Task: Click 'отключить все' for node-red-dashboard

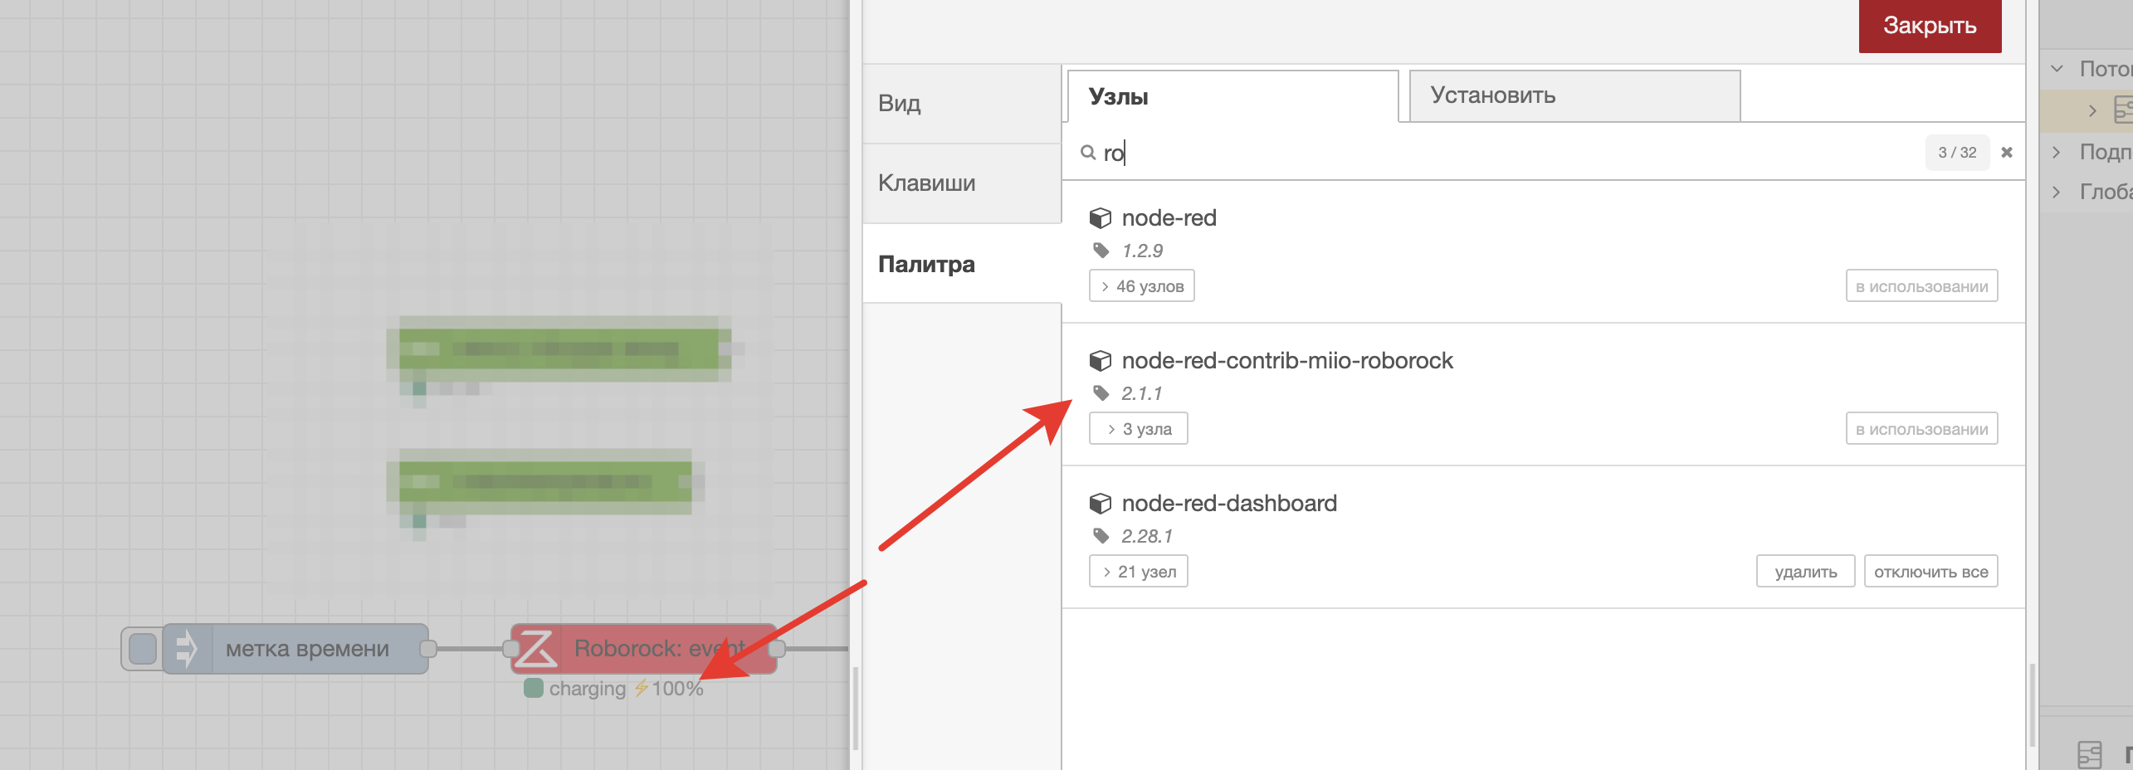Action: tap(1930, 572)
